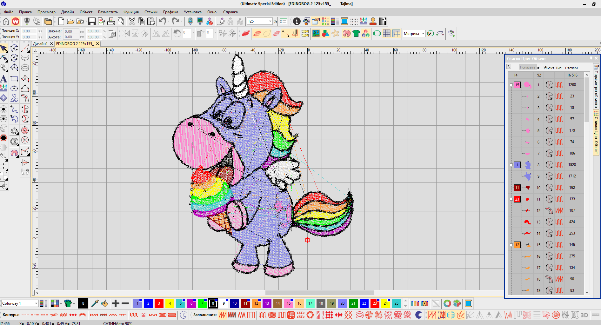This screenshot has width=601, height=325.
Task: Open the Метрика units dropdown
Action: pos(423,34)
